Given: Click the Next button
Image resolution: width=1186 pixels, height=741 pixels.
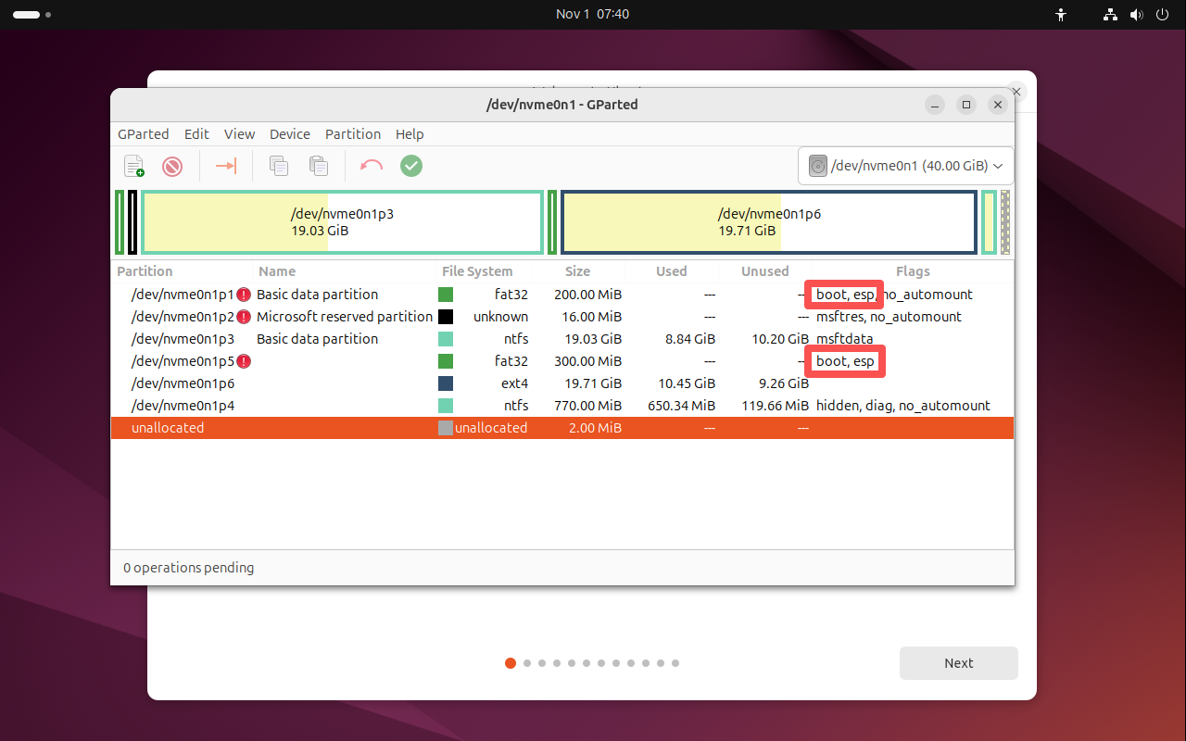Looking at the screenshot, I should pyautogui.click(x=958, y=662).
